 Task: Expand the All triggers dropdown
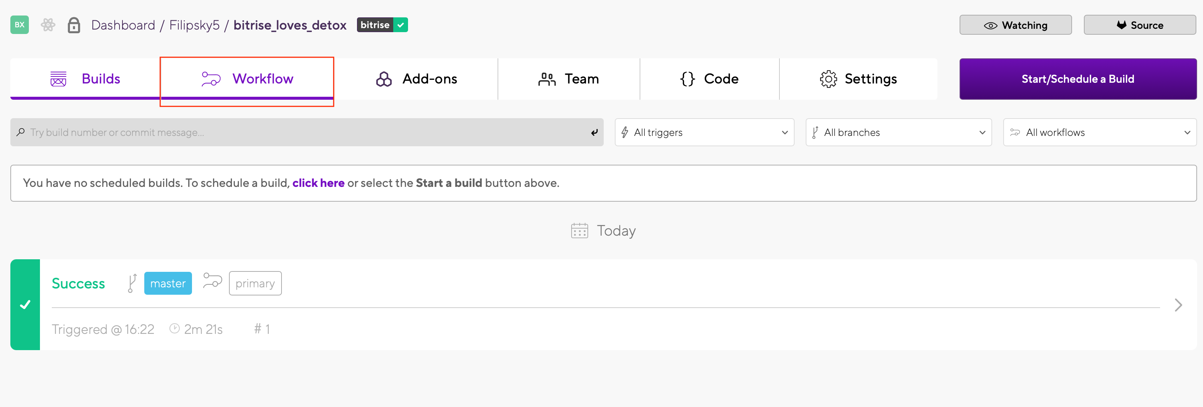[704, 132]
